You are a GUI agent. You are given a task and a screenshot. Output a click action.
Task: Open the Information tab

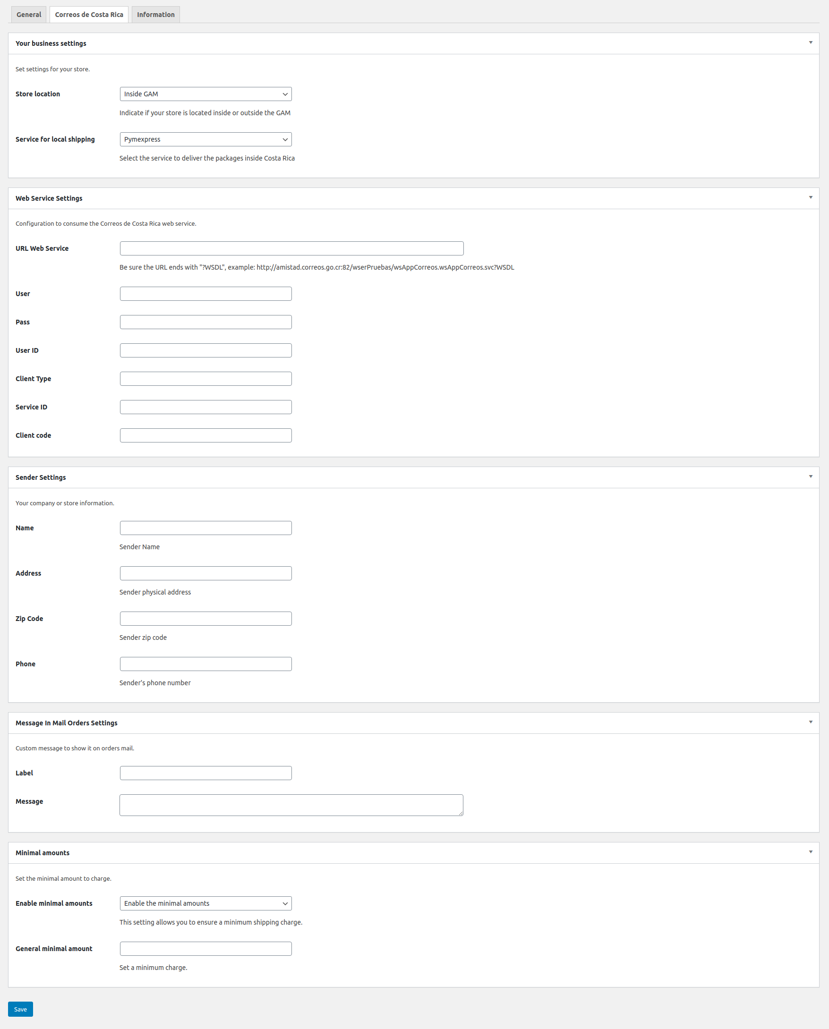[156, 14]
